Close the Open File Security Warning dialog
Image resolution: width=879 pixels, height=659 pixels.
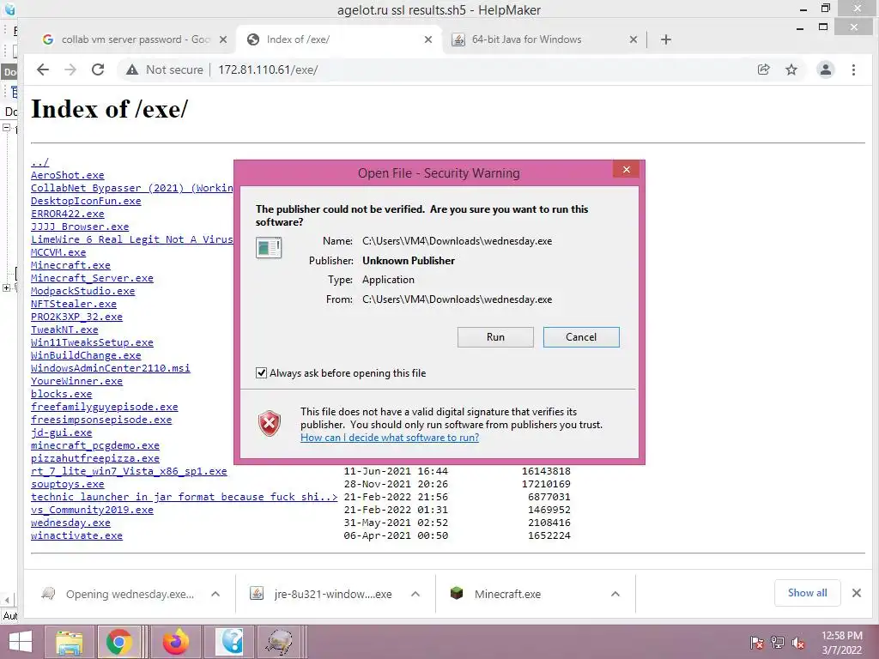click(x=626, y=169)
